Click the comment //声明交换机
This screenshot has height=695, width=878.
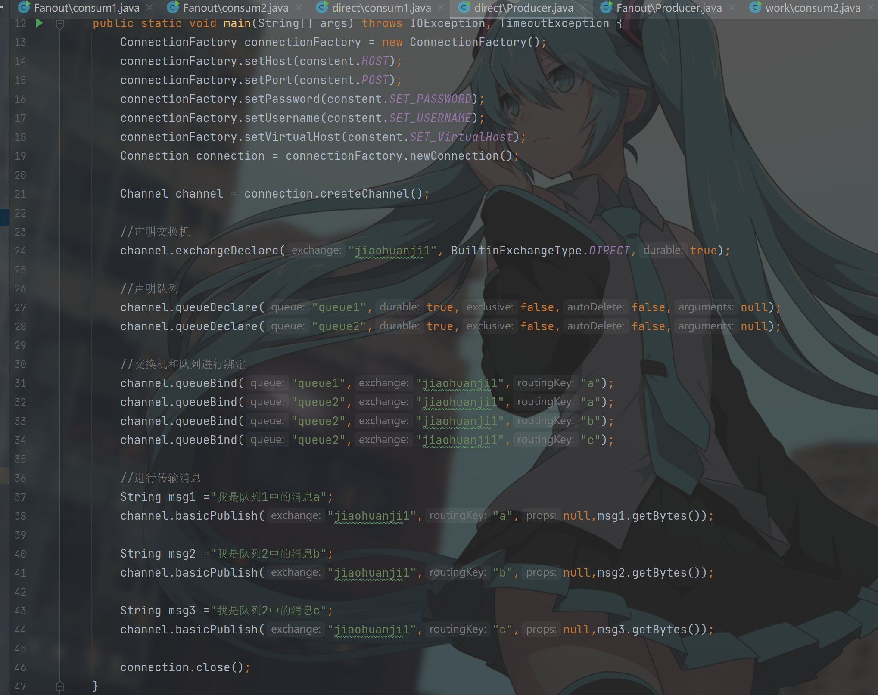click(155, 232)
